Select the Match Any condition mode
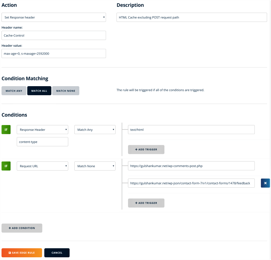 [14, 91]
